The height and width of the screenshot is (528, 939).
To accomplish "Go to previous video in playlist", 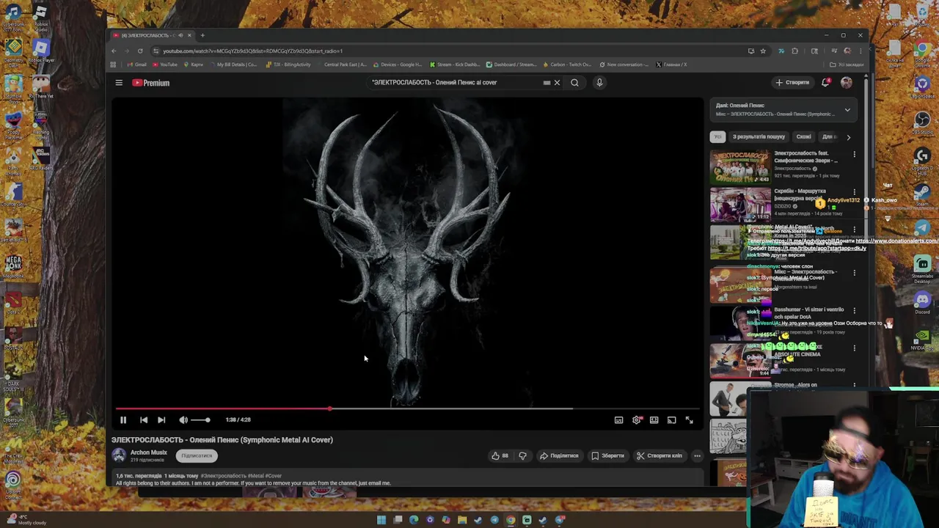I will 144,419.
